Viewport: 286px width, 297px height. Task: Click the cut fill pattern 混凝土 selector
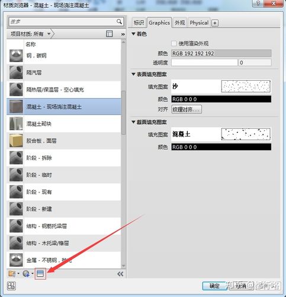[x=221, y=134]
